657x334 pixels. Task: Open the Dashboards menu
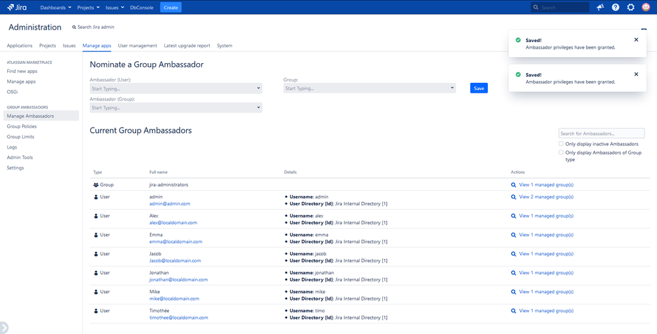(56, 7)
